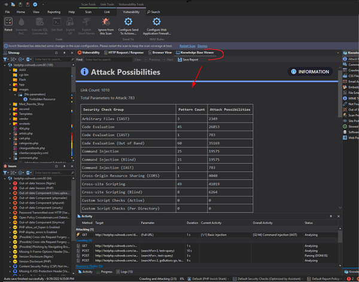Dismiss the scan configuration notice
Image resolution: width=359 pixels, height=282 pixels.
[202, 45]
